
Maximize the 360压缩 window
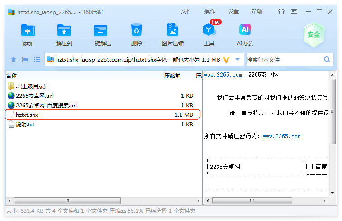tap(319, 12)
